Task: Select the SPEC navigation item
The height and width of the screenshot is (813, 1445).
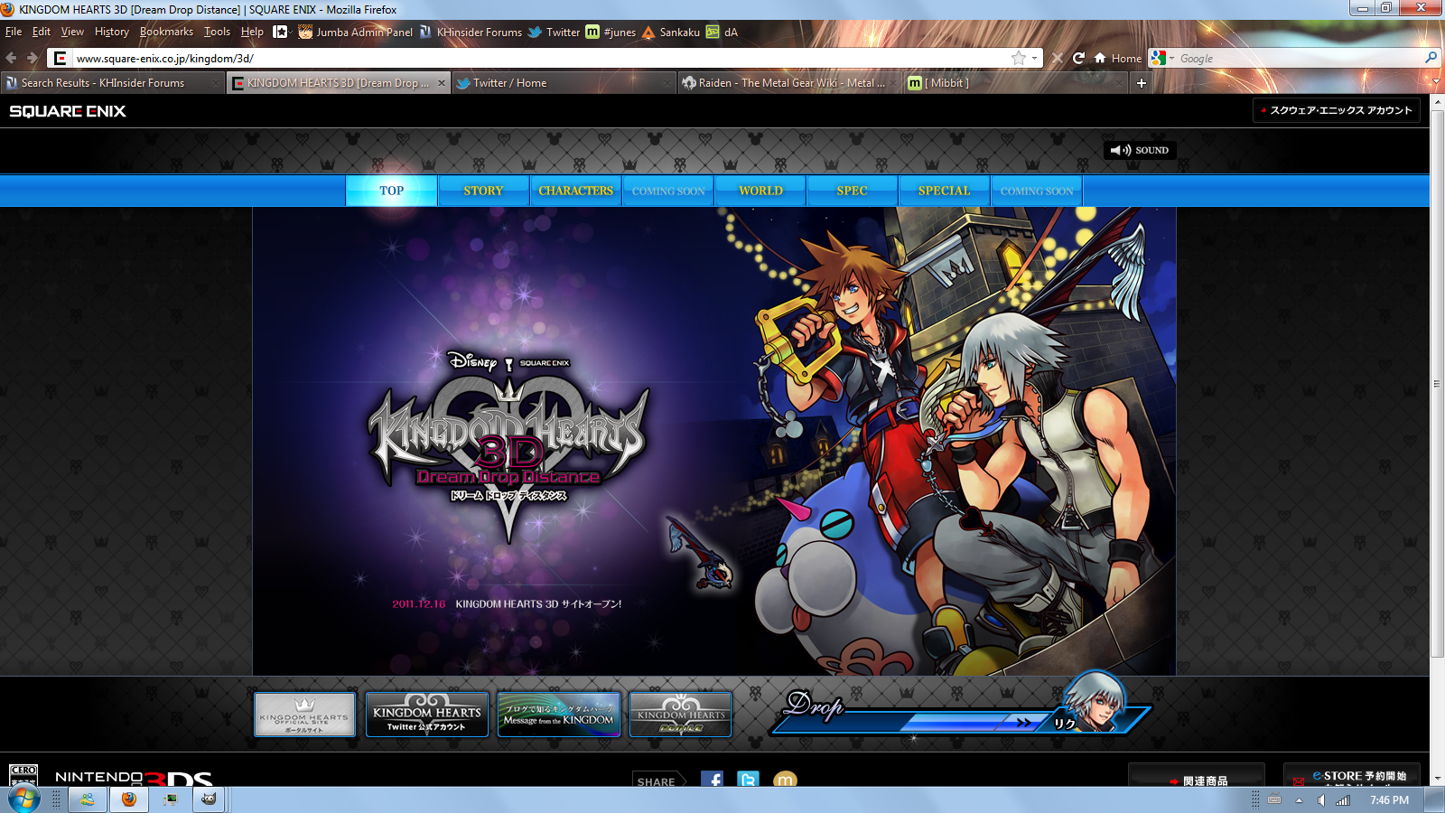Action: [x=852, y=191]
